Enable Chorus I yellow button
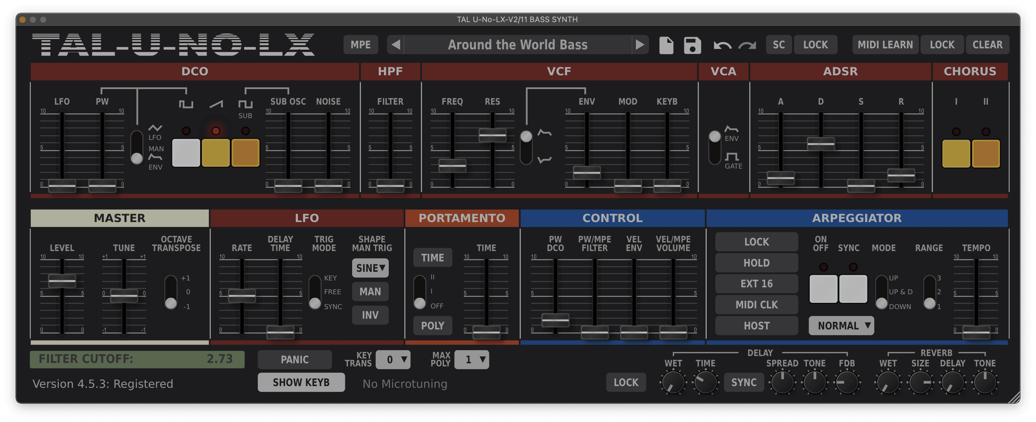This screenshot has height=422, width=1036. click(956, 154)
